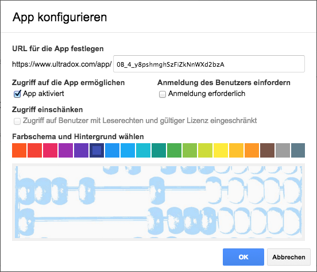Toggle the Zugriff auf Benutzer mit Leserechten checkbox
The width and height of the screenshot is (317, 272).
point(17,121)
